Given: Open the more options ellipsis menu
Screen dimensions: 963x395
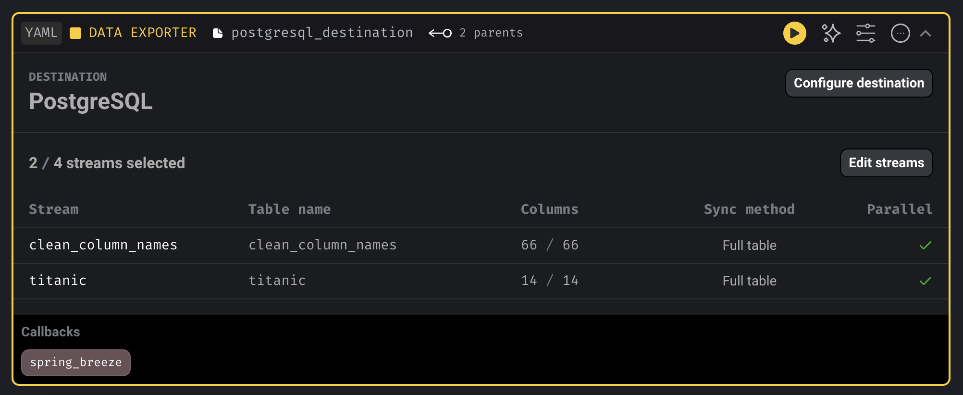Looking at the screenshot, I should coord(900,33).
